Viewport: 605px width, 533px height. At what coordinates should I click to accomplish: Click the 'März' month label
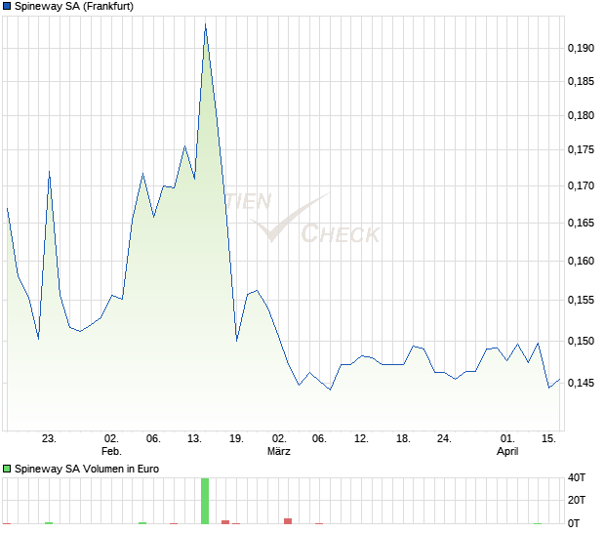[x=279, y=451]
